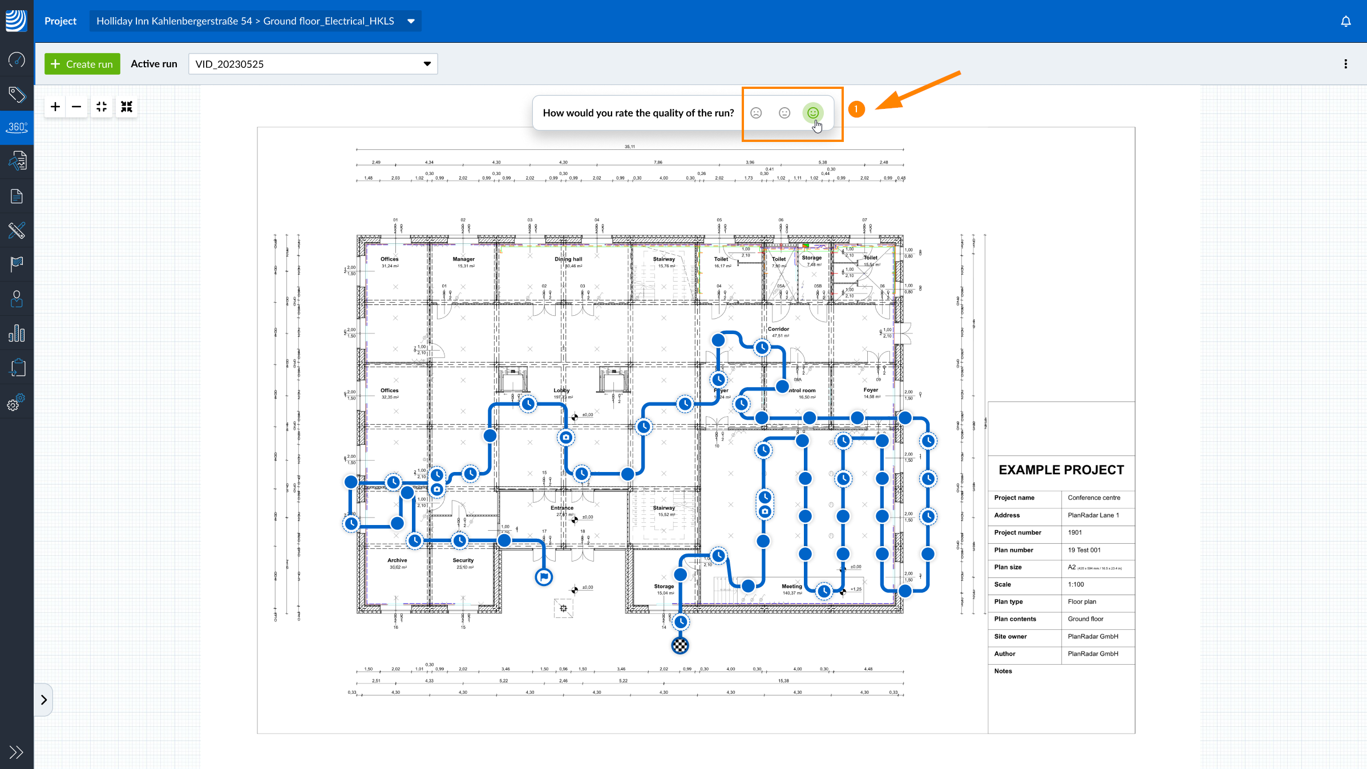The height and width of the screenshot is (769, 1367).
Task: Select the sad face rating
Action: (x=756, y=113)
